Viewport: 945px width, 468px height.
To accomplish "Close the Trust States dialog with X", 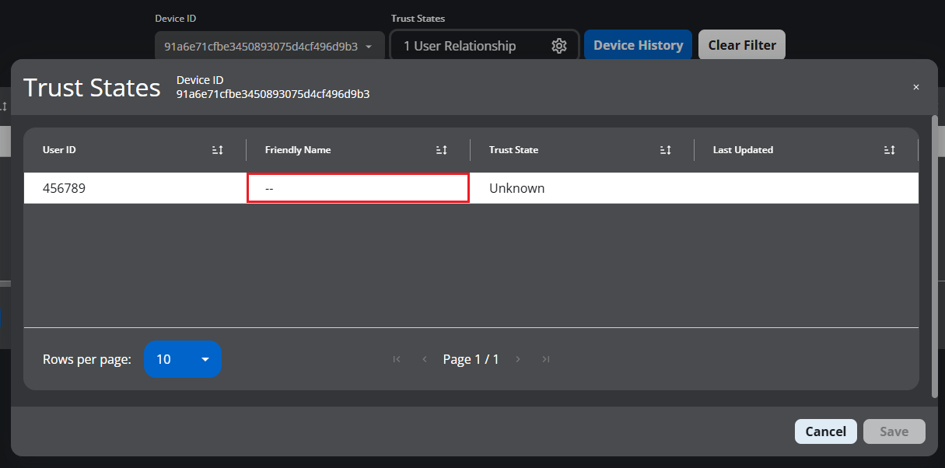I will coord(916,87).
